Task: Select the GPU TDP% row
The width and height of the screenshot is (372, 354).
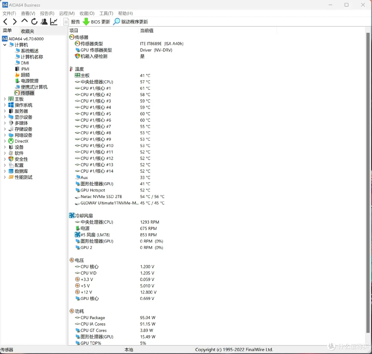Action: coord(110,343)
